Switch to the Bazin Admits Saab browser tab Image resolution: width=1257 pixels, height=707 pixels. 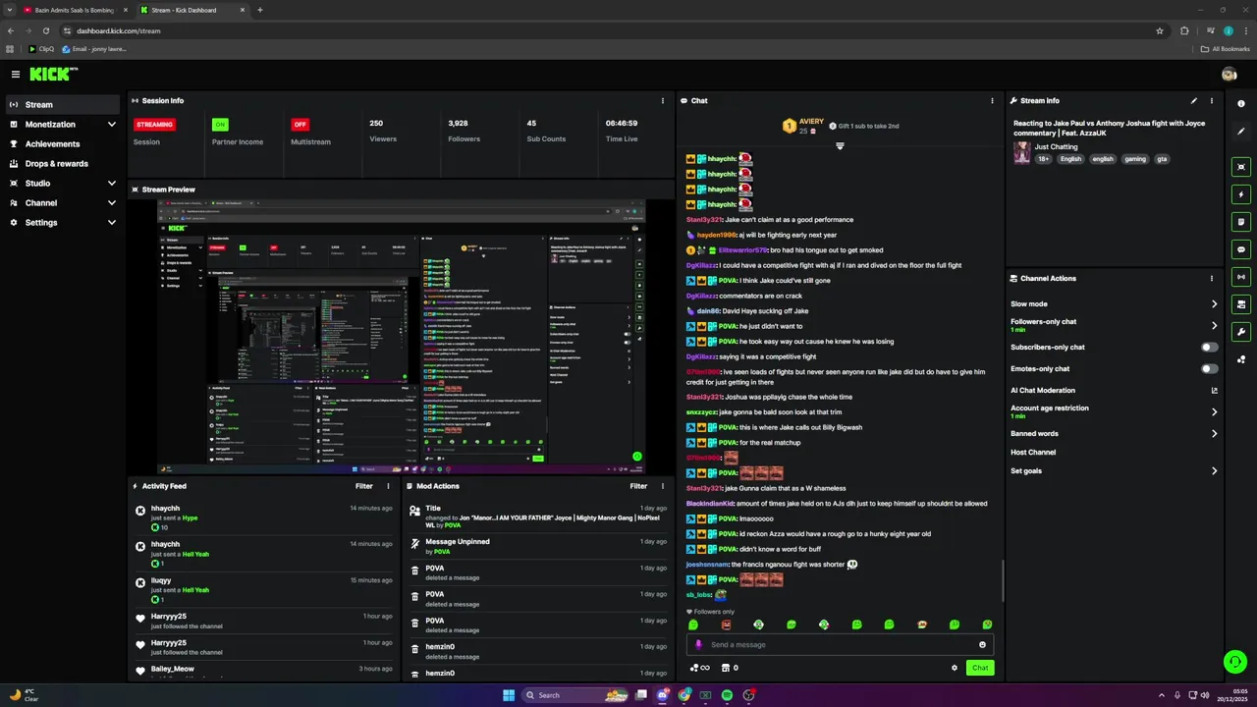(x=74, y=10)
